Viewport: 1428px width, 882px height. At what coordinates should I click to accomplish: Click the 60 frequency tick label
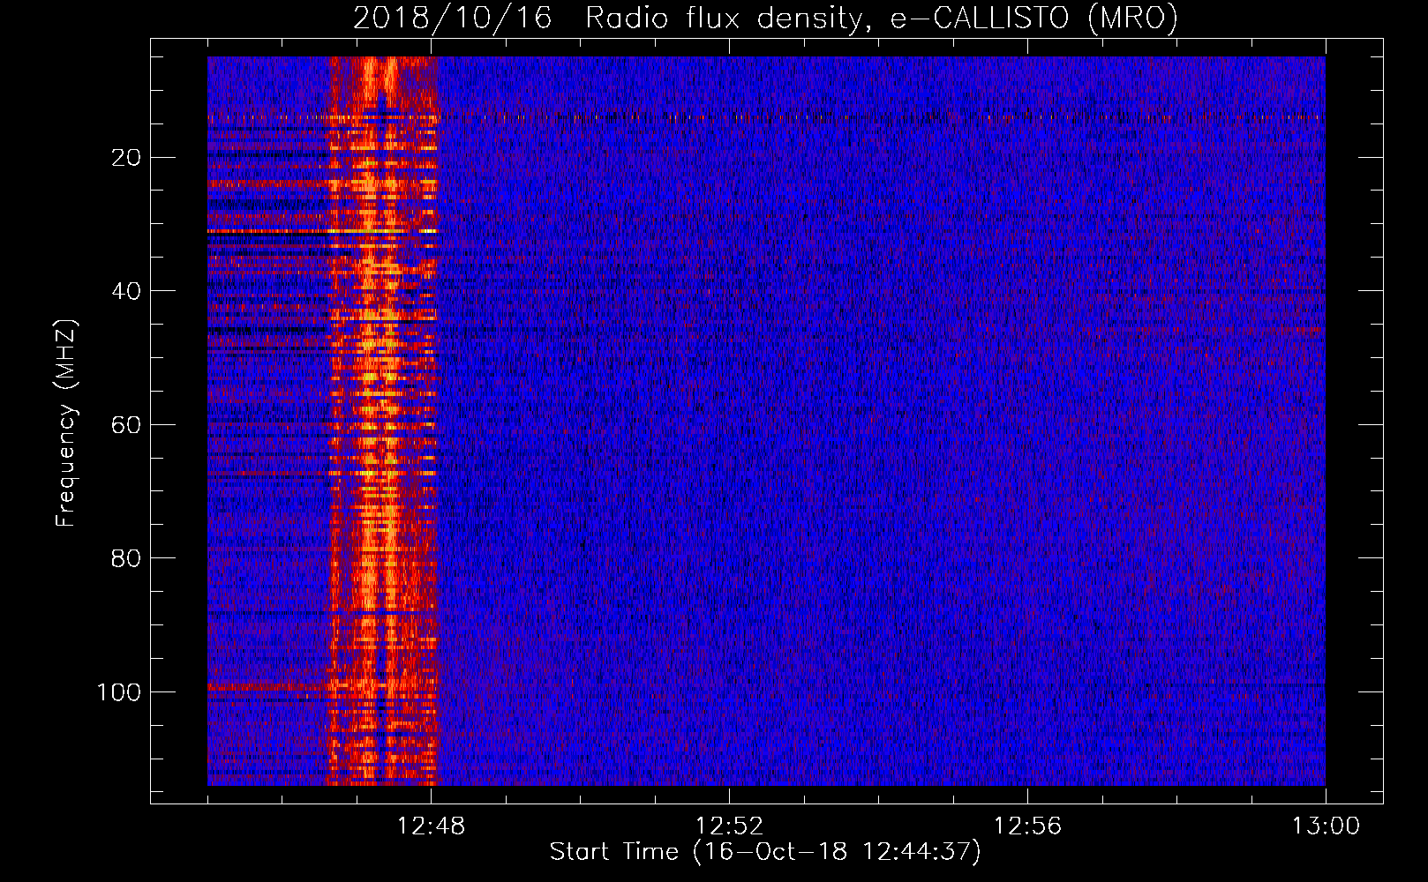coord(127,425)
